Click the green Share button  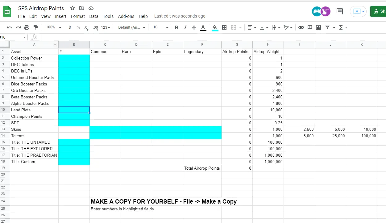[378, 11]
